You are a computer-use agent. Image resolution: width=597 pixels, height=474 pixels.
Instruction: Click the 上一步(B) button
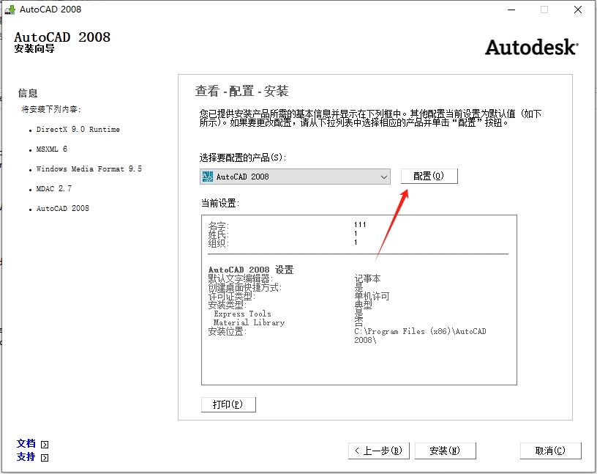point(378,451)
